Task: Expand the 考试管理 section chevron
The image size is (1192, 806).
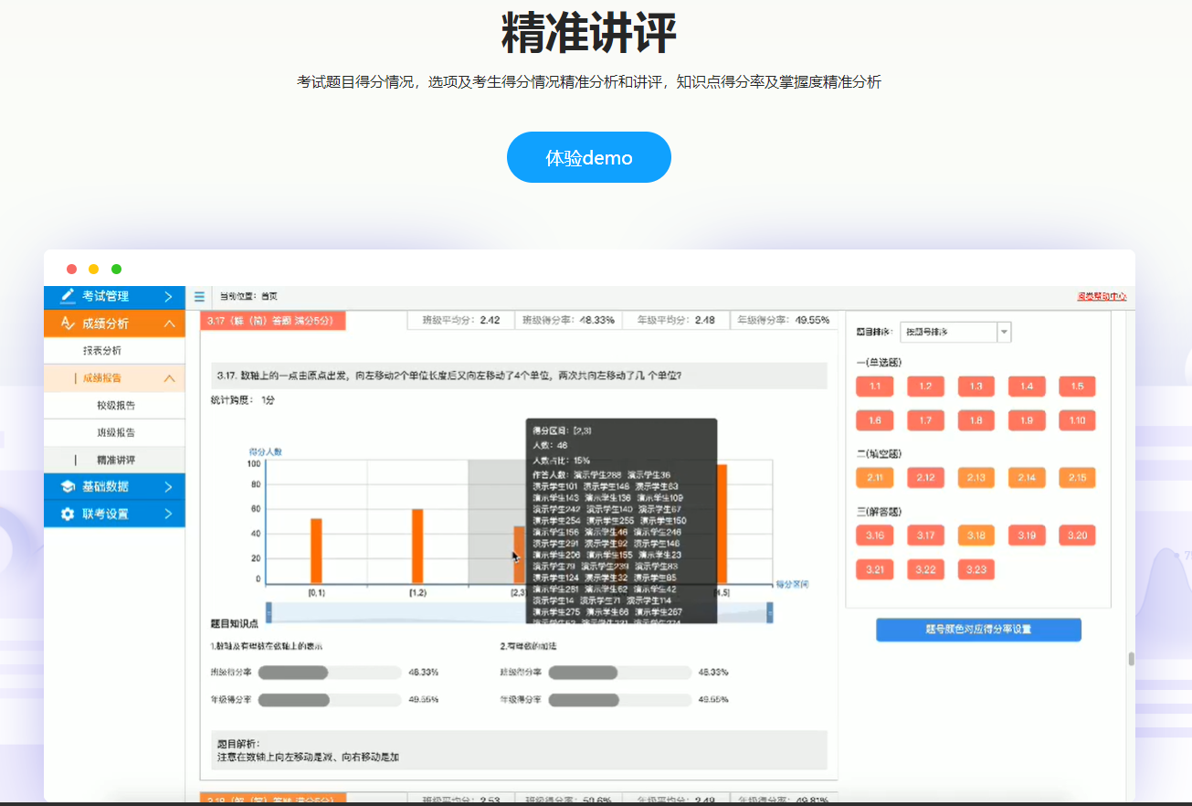Action: click(169, 296)
